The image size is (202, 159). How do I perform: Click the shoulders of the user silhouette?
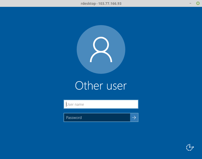point(101,58)
